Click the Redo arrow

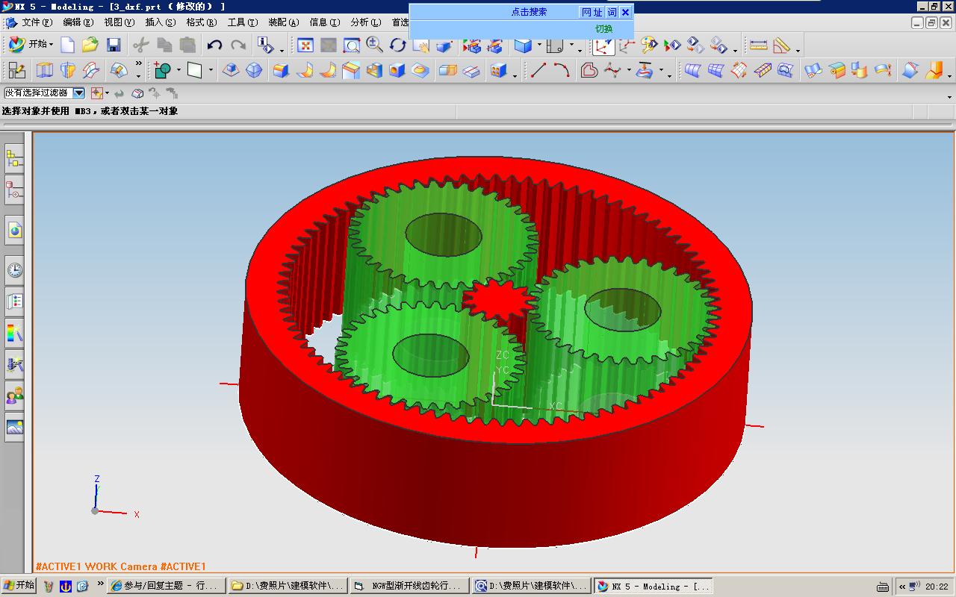click(x=238, y=46)
